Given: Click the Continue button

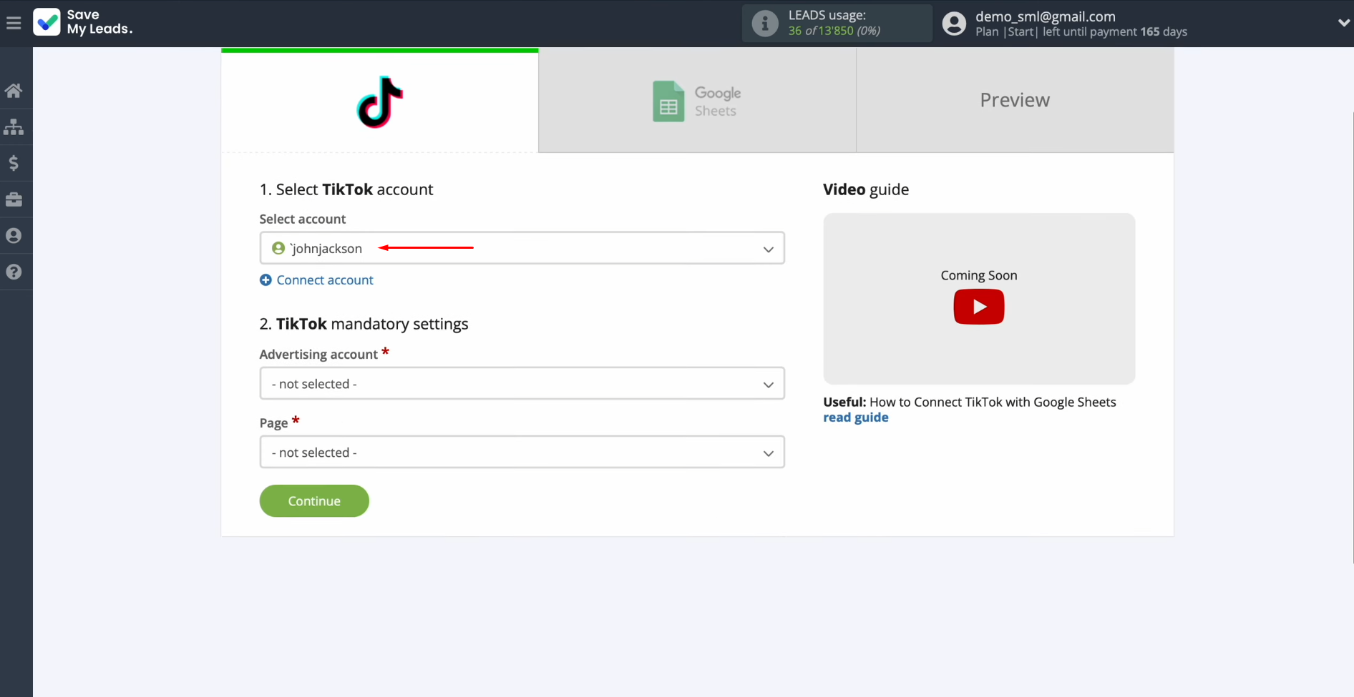Looking at the screenshot, I should point(314,501).
